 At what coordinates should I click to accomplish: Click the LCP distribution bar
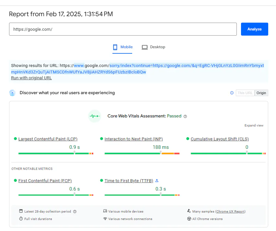(56, 153)
